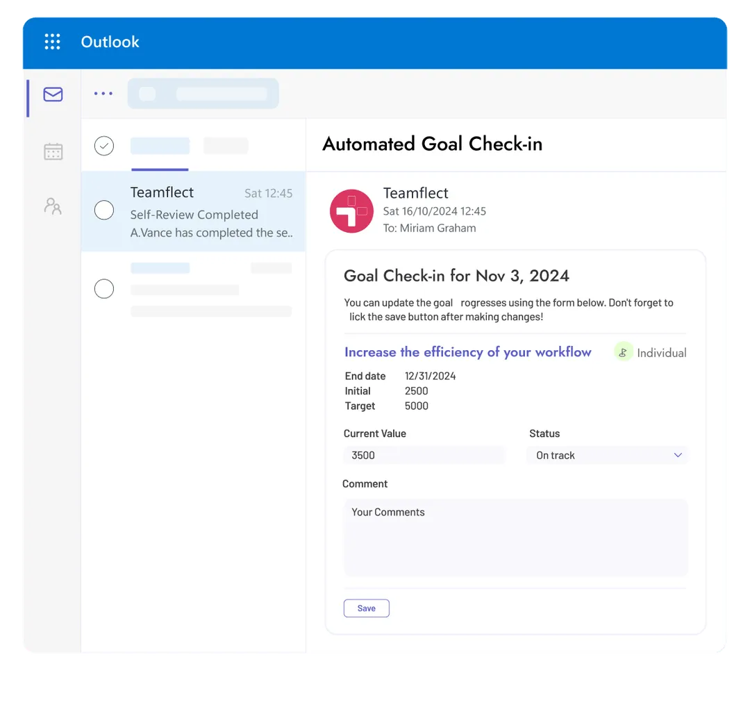The width and height of the screenshot is (750, 703).
Task: Click the Status dropdown chevron arrow
Action: click(678, 455)
